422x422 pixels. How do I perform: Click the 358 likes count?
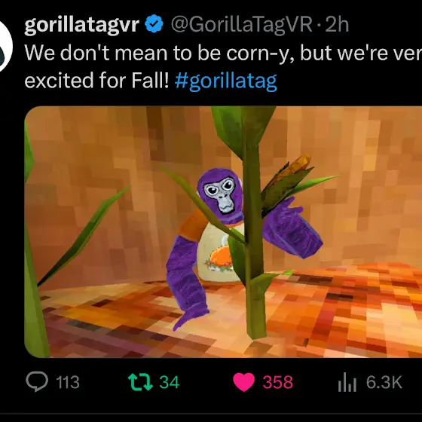[x=277, y=382]
